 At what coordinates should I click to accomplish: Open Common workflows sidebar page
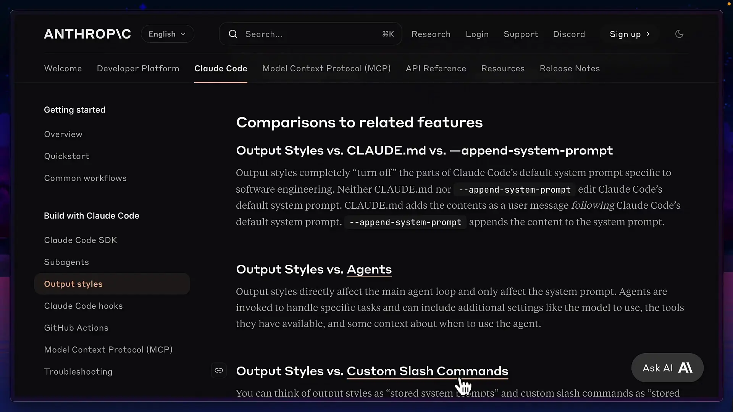[85, 178]
